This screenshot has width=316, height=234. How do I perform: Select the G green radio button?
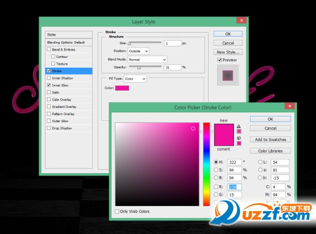point(216,194)
